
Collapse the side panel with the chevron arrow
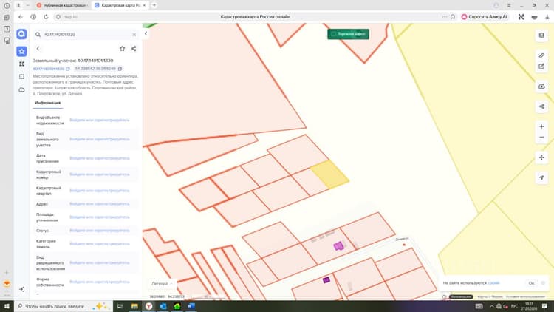tap(146, 33)
